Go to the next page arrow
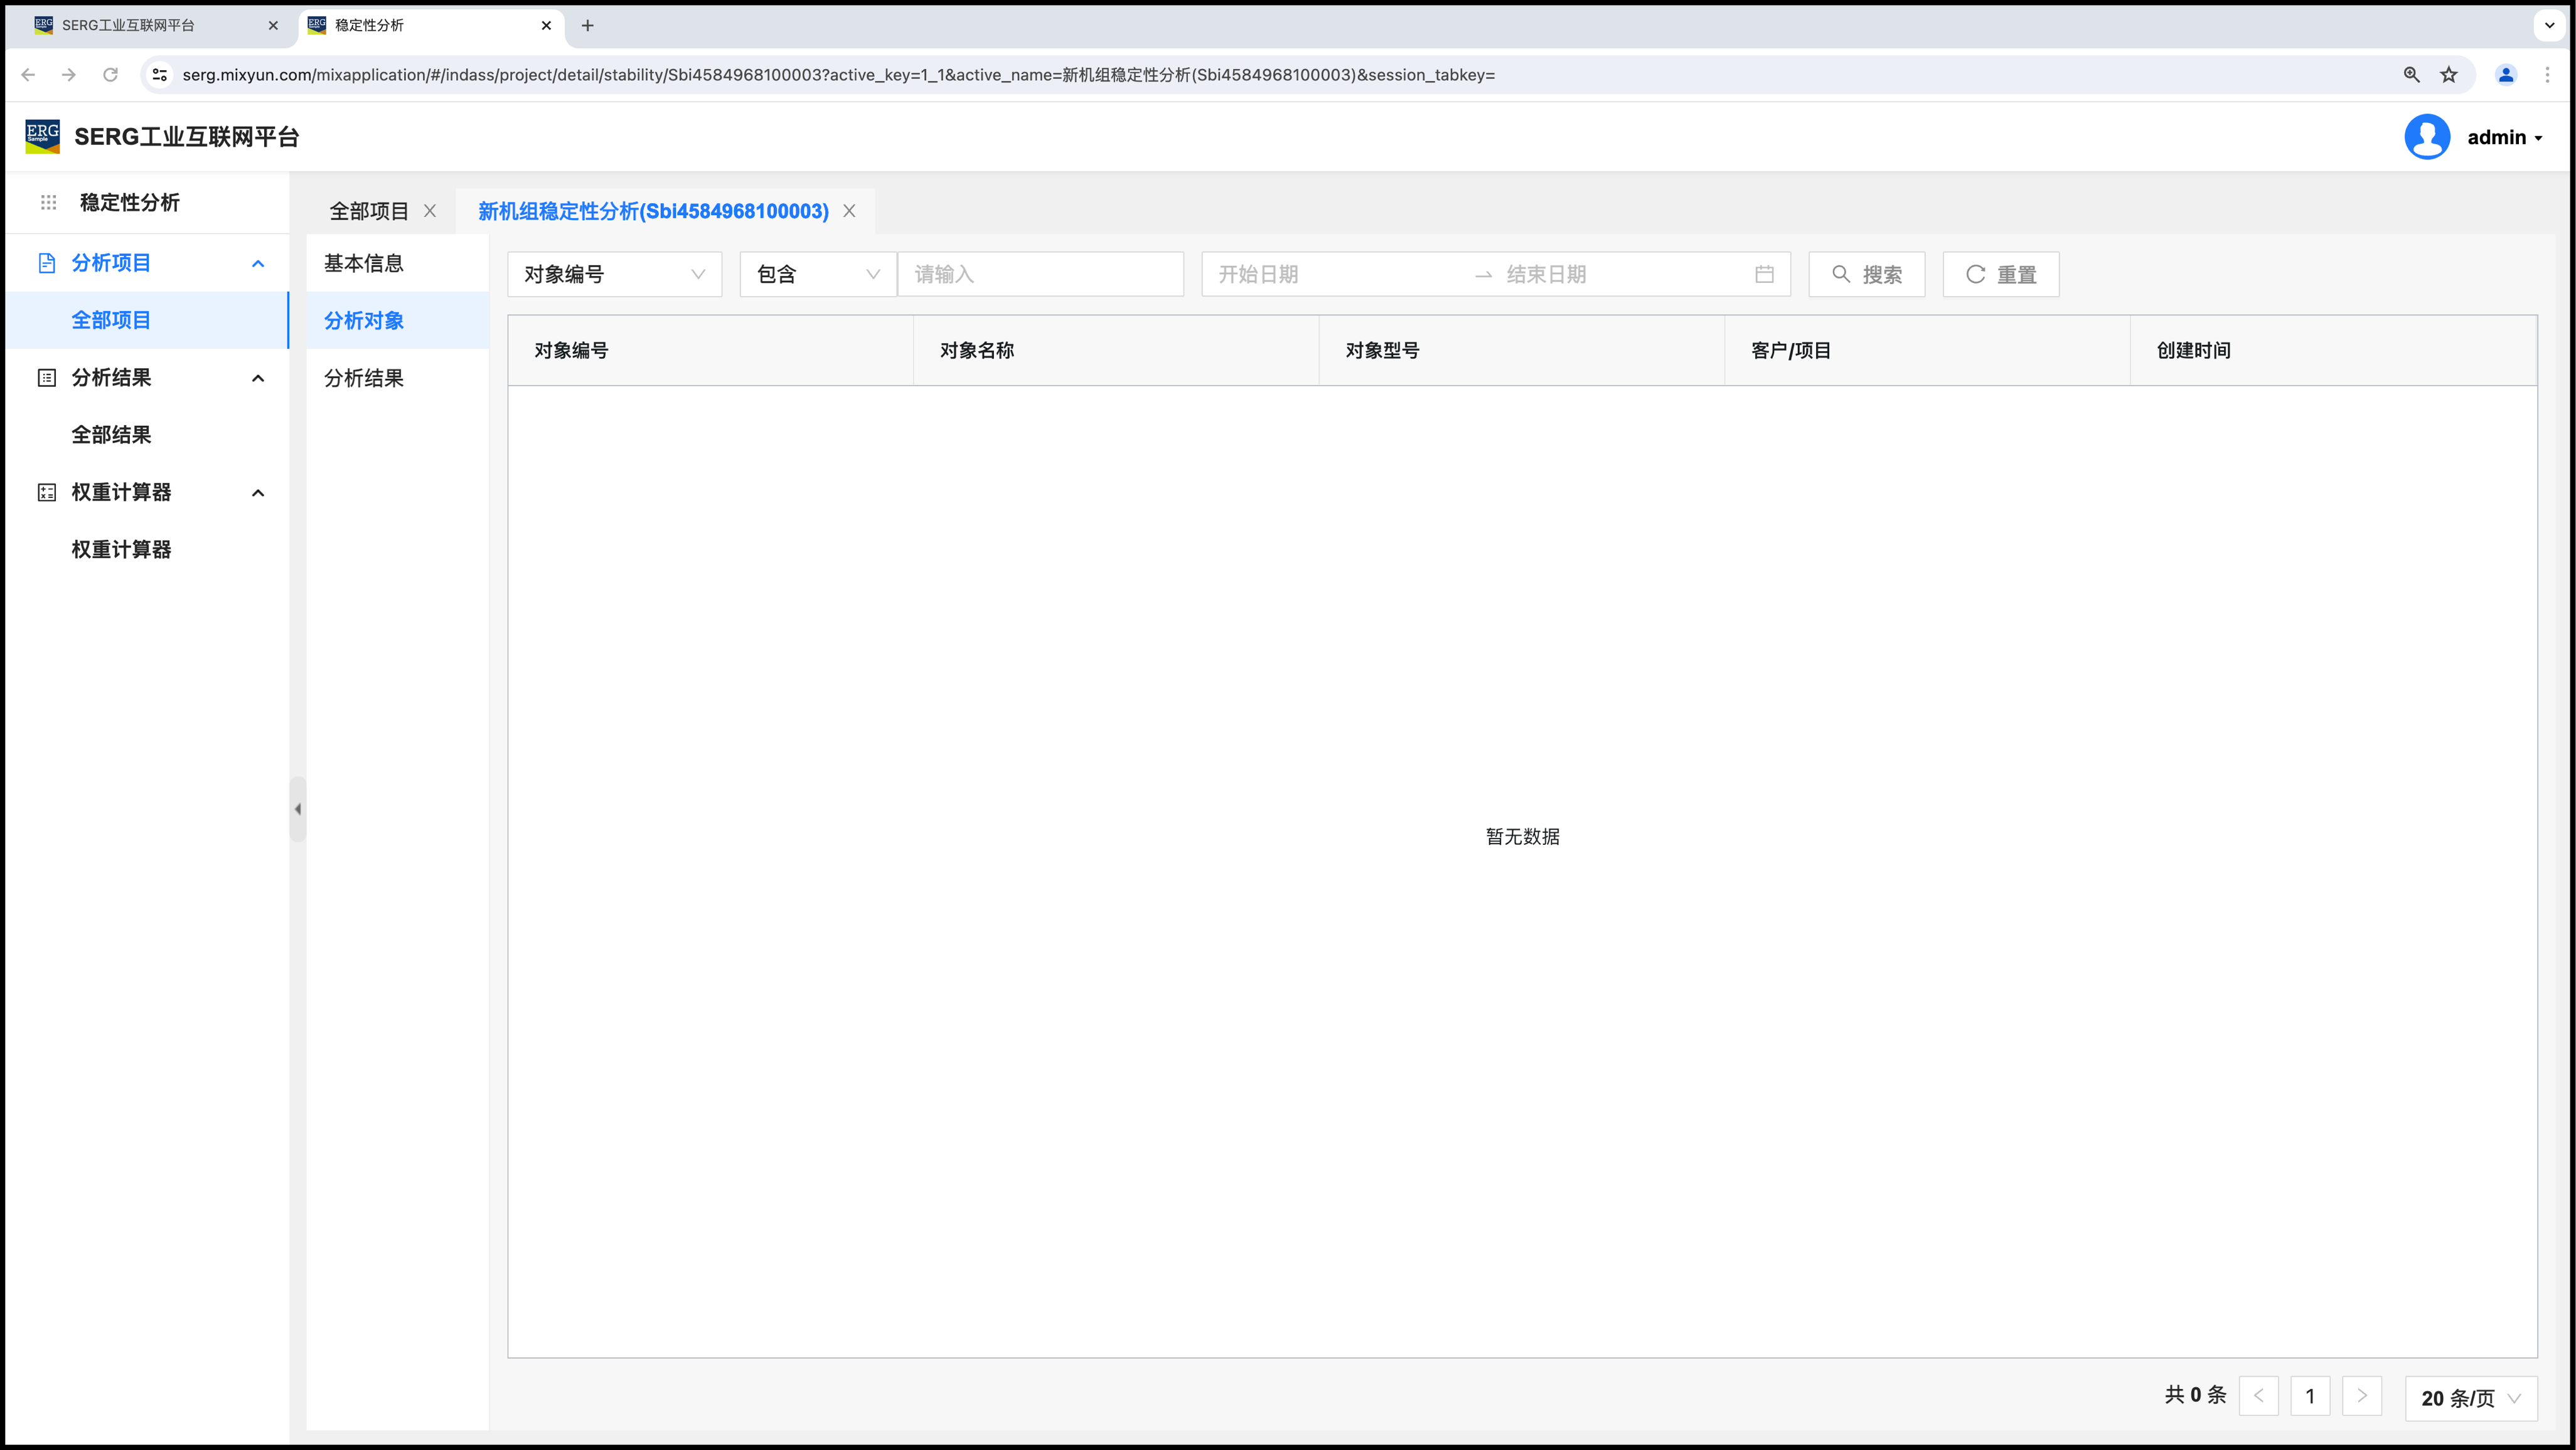Image resolution: width=2576 pixels, height=1450 pixels. tap(2361, 1396)
